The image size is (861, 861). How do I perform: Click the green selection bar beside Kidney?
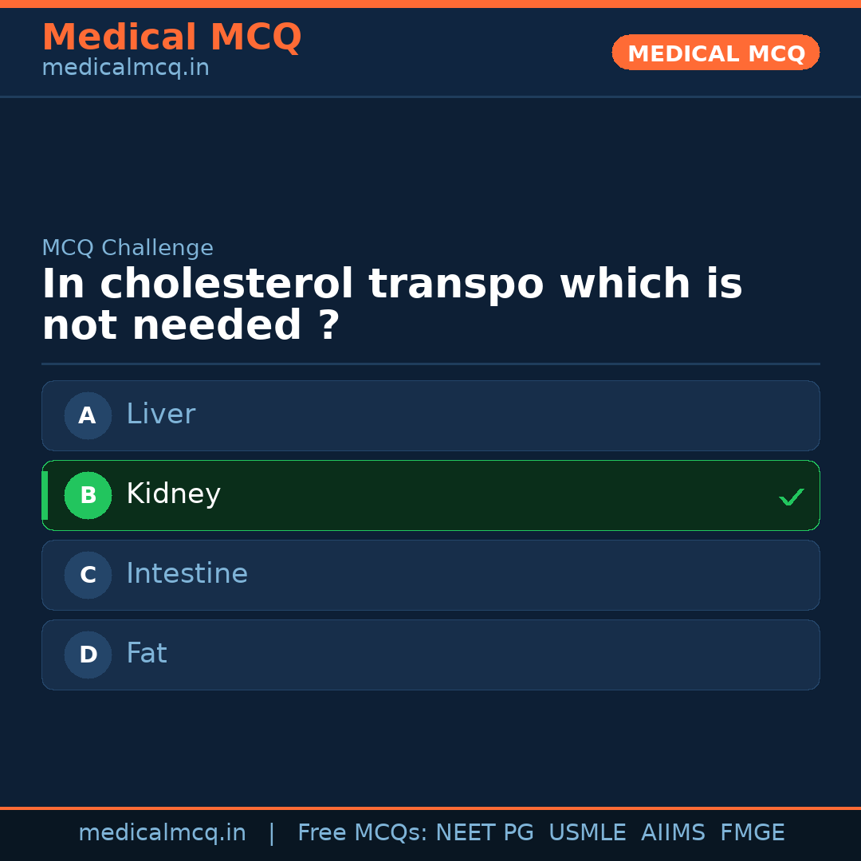pyautogui.click(x=45, y=495)
